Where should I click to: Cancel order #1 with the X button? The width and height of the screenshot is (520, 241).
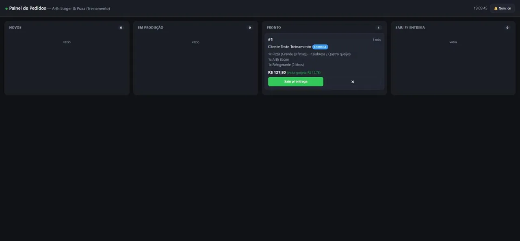tap(353, 82)
